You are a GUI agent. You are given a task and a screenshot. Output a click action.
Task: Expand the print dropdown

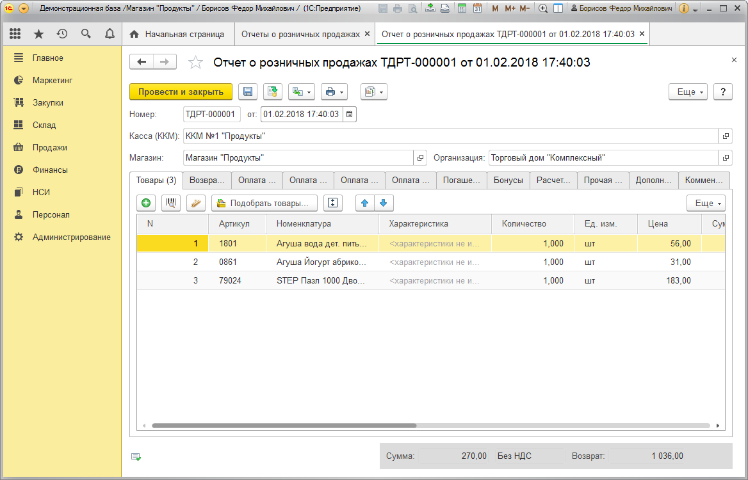(x=334, y=92)
